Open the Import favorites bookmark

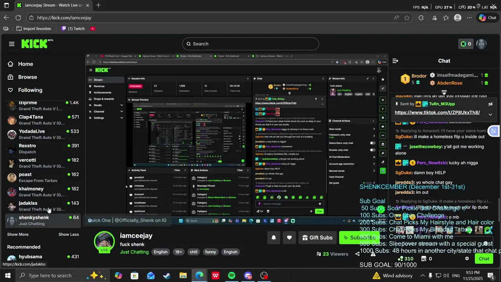(x=34, y=29)
